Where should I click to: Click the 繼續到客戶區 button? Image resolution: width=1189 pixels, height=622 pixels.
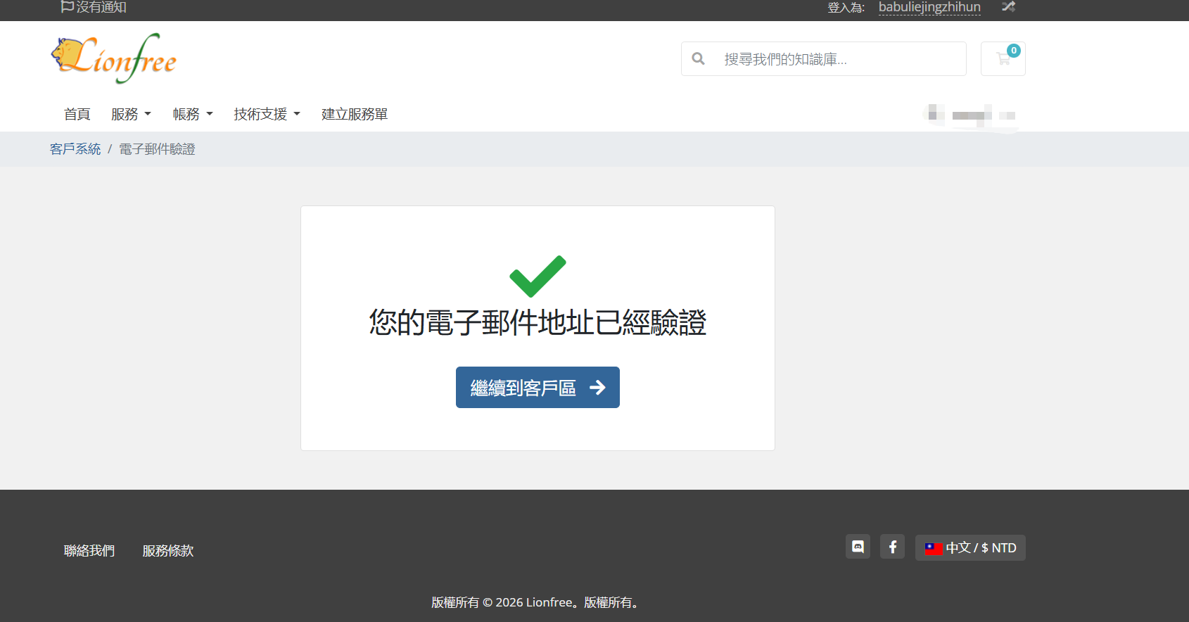click(x=538, y=387)
